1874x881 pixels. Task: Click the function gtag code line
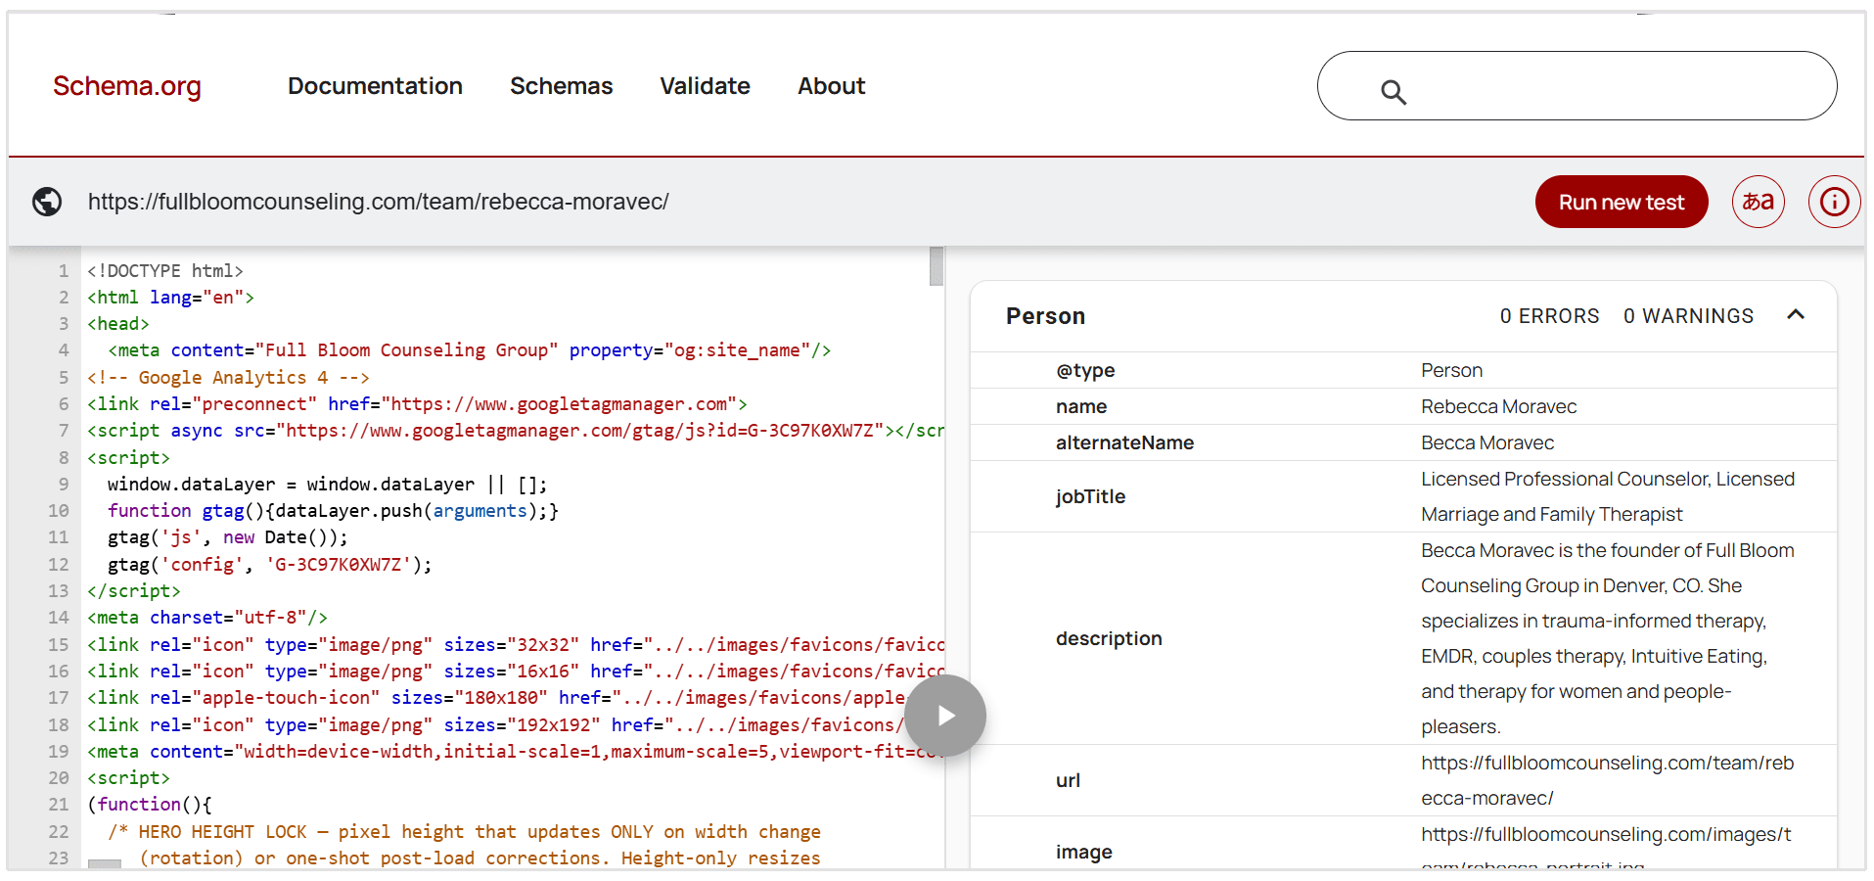click(x=333, y=510)
